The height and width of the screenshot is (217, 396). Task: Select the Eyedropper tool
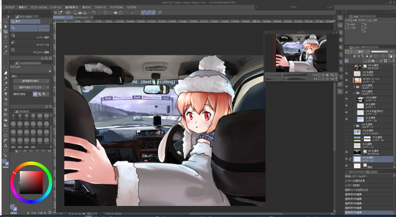6,52
